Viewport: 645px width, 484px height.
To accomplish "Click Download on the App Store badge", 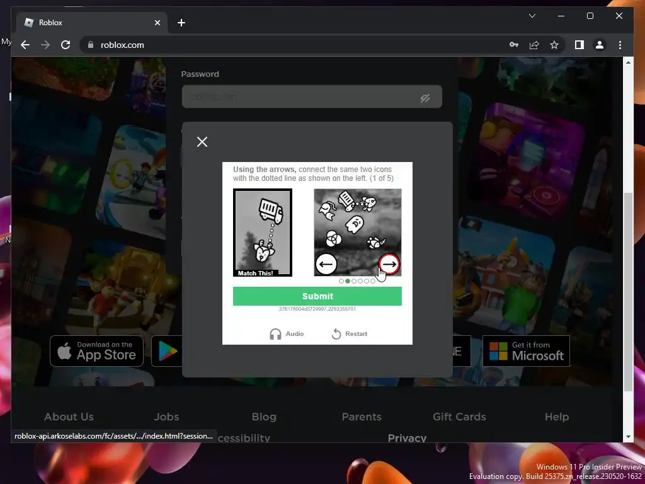I will [96, 351].
